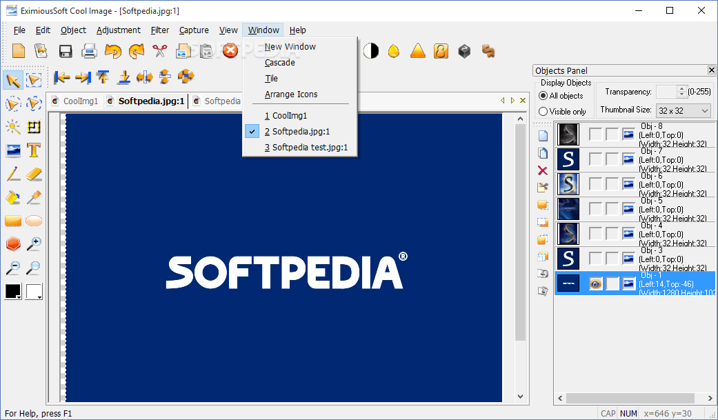Select the ellipse shape tool
Screen dimensions: 718x420
click(34, 221)
